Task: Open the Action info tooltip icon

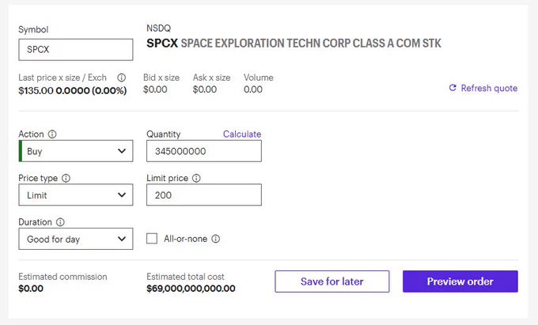Action: pyautogui.click(x=52, y=134)
